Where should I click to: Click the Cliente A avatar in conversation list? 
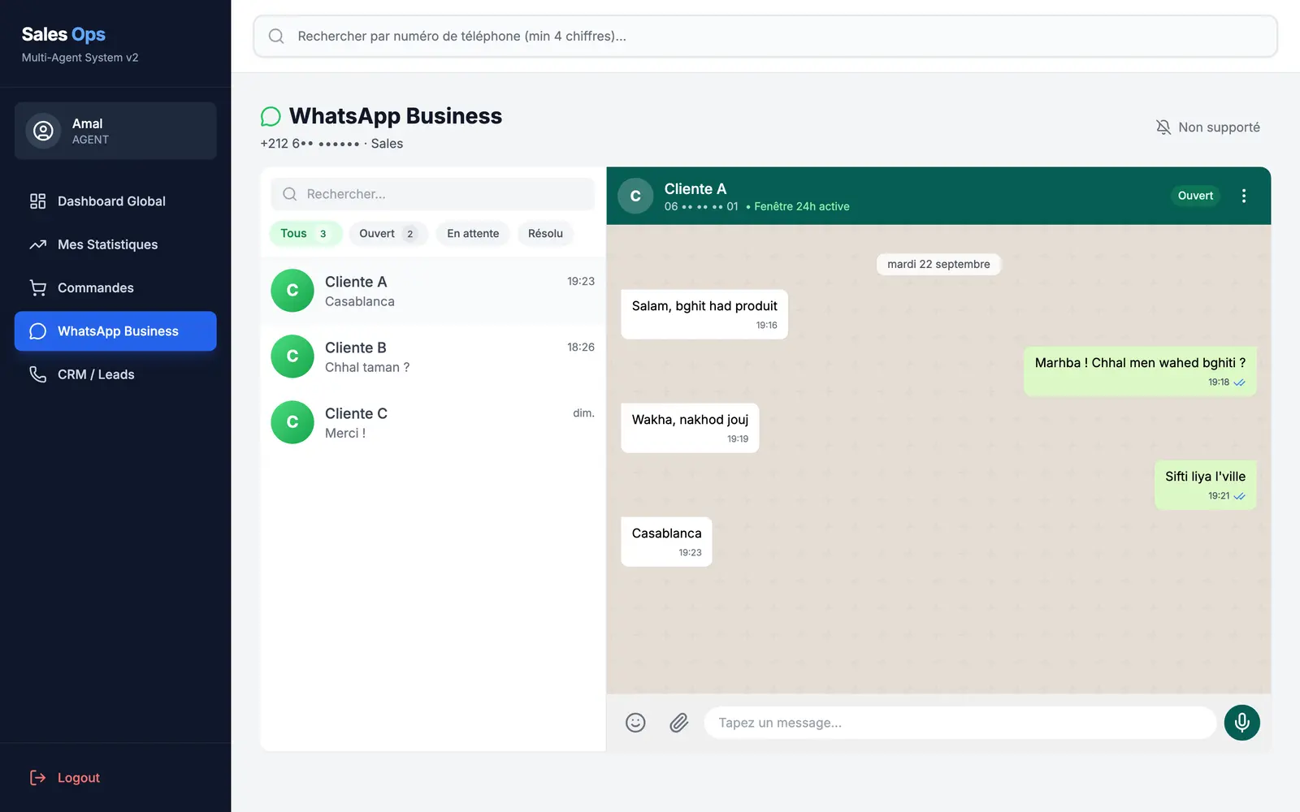pyautogui.click(x=292, y=291)
